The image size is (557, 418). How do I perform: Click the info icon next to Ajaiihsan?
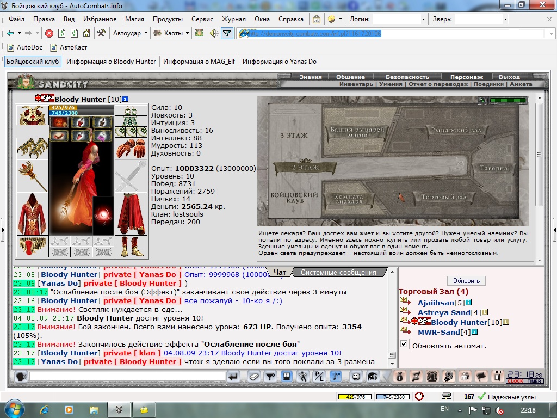[468, 303]
